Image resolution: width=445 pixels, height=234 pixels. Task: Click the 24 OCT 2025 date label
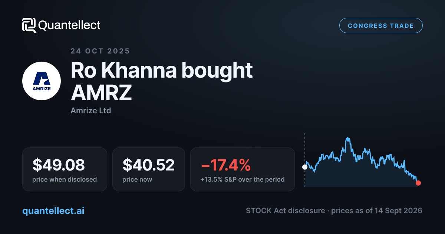pos(100,51)
